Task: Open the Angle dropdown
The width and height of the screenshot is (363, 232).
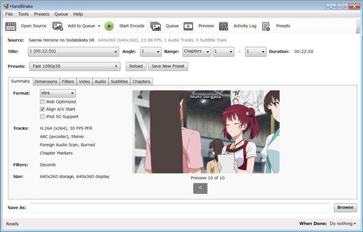Action: coord(151,51)
